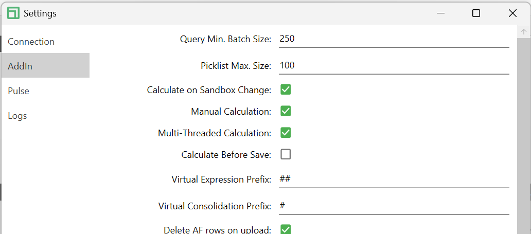Screen dimensions: 531x234
Task: Click the Virtual Expression Prefix field
Action: coord(394,179)
